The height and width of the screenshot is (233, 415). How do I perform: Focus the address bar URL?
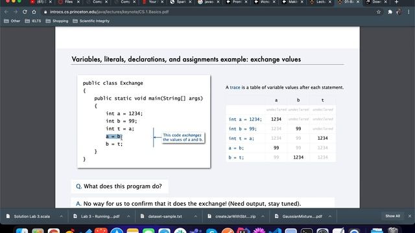(109, 12)
